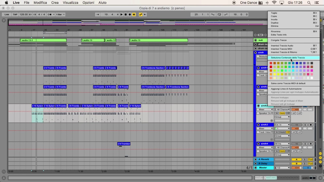This screenshot has height=182, width=324.
Task: Unfold the sub track
Action: click(256, 40)
